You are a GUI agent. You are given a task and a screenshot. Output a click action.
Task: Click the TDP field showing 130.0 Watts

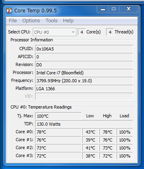coord(84,124)
